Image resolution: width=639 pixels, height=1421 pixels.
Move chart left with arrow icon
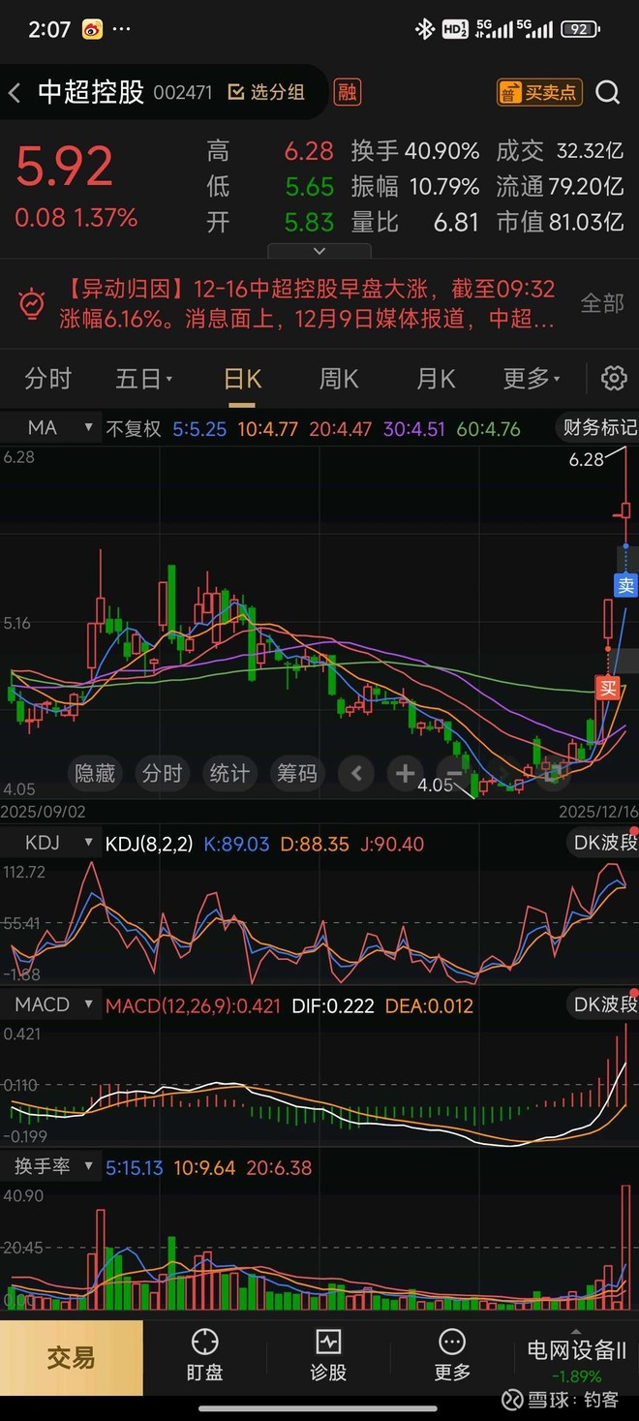click(356, 773)
